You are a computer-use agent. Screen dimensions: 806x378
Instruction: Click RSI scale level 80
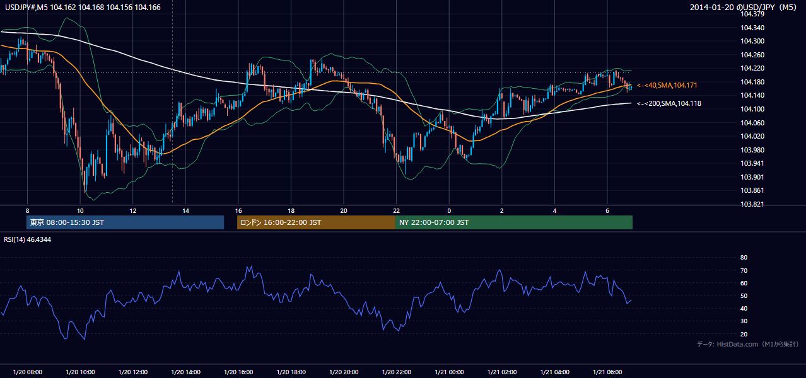tap(744, 258)
